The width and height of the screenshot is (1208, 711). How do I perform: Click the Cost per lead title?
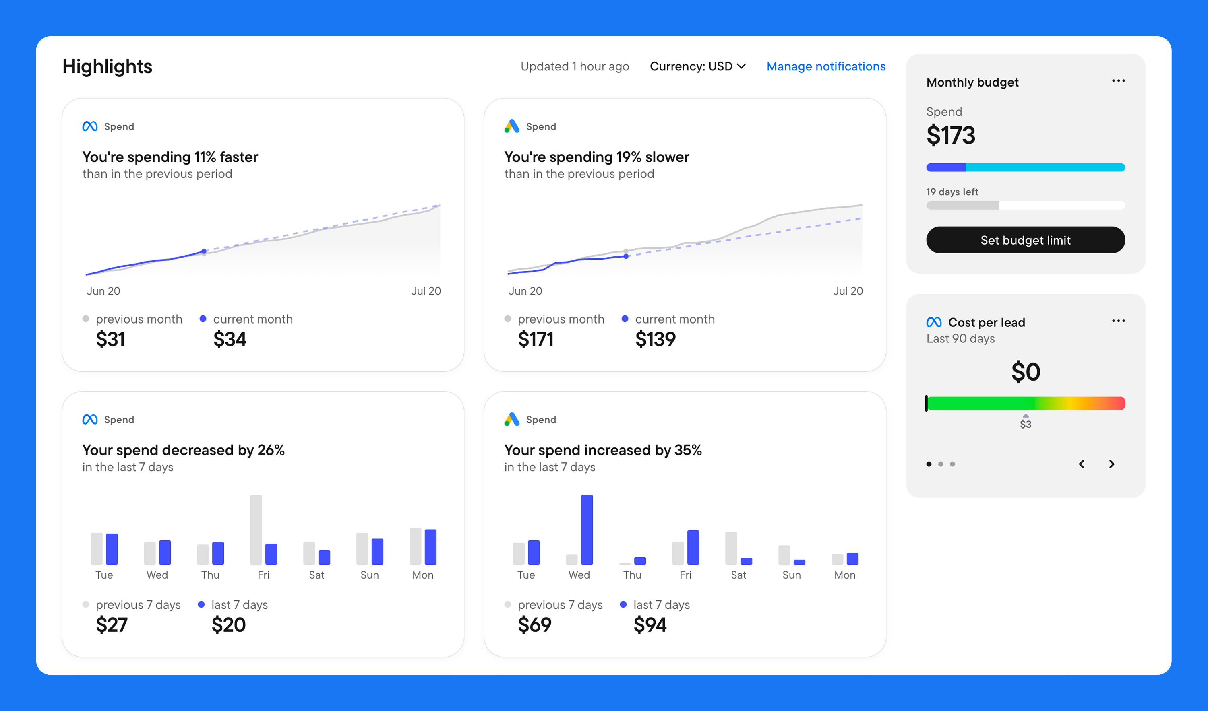987,322
